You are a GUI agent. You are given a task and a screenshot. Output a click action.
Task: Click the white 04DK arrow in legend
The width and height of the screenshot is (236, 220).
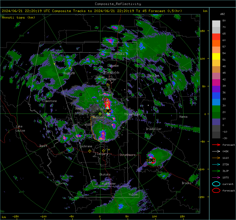tap(216, 151)
